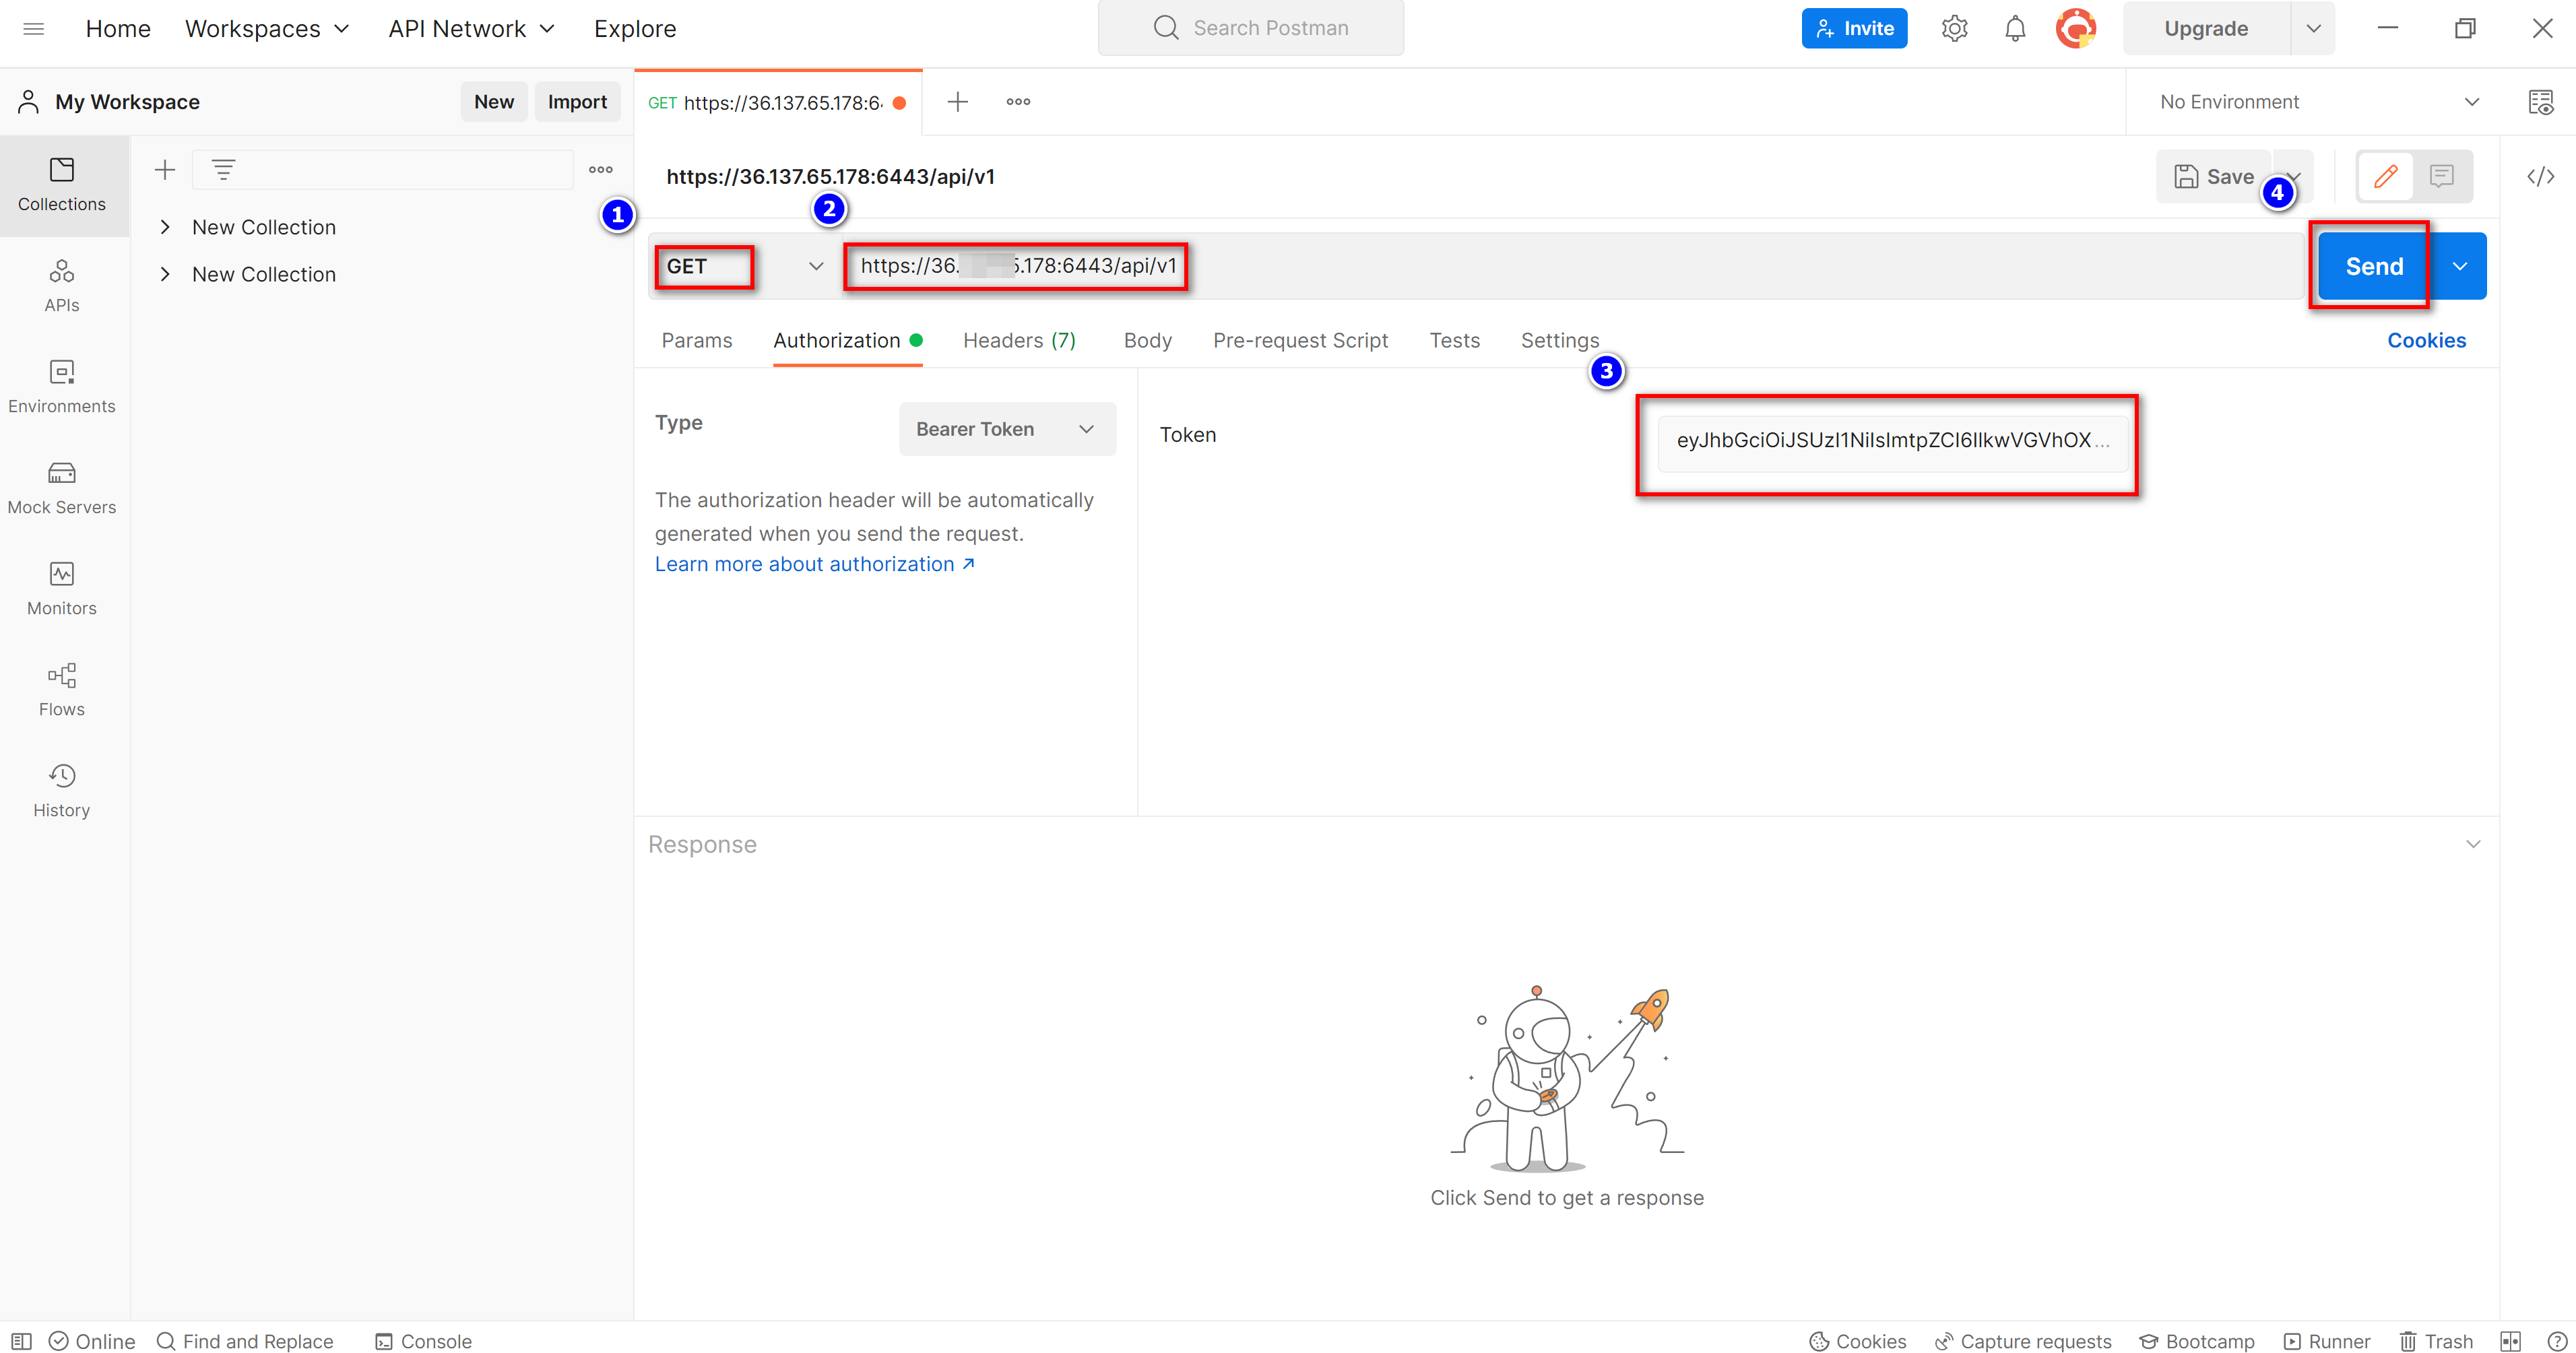The width and height of the screenshot is (2576, 1353).
Task: Open the help icon in status bar
Action: 2557,1341
